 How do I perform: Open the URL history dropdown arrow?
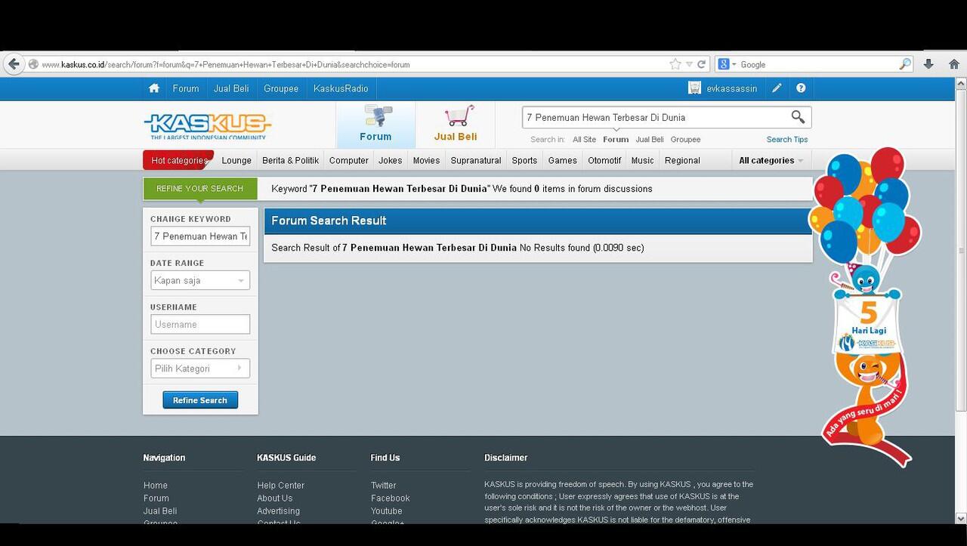(688, 64)
